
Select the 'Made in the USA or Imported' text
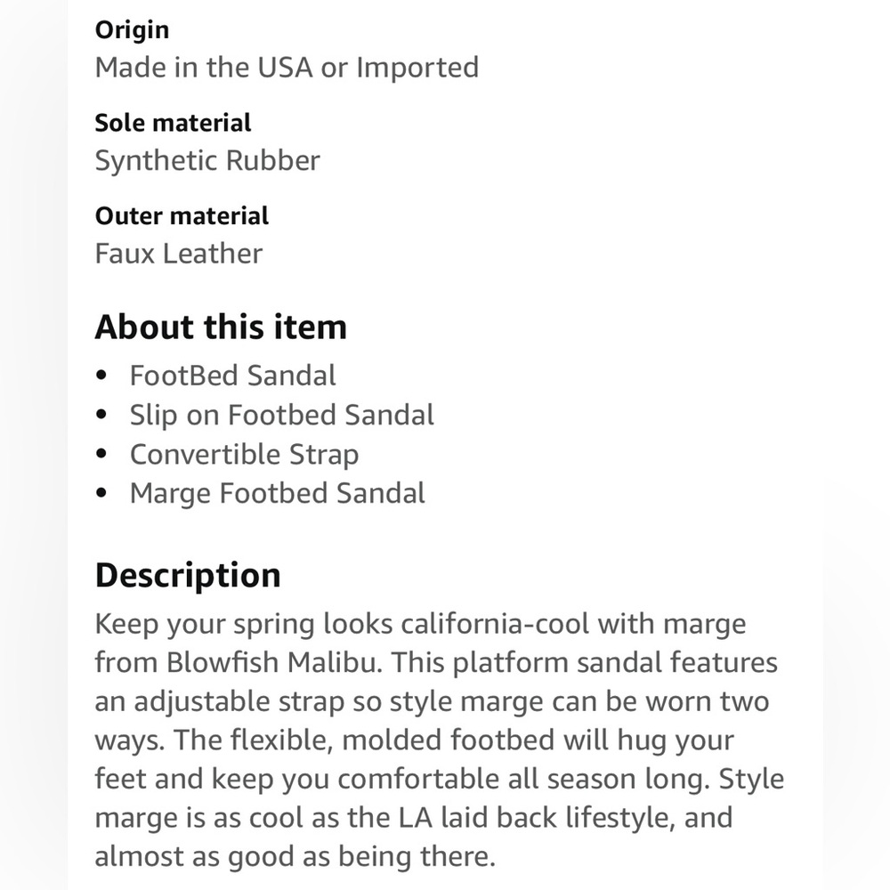pos(287,68)
